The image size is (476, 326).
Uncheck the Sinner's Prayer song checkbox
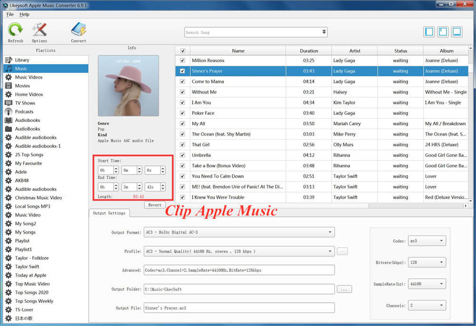[182, 71]
